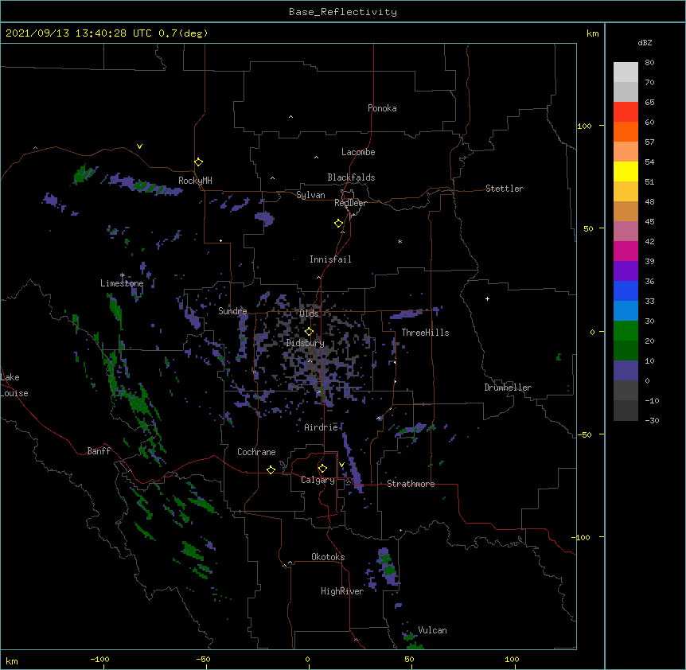The width and height of the screenshot is (686, 670).
Task: Pick the orange 60-57 dBZ legend swatch
Action: pos(626,131)
